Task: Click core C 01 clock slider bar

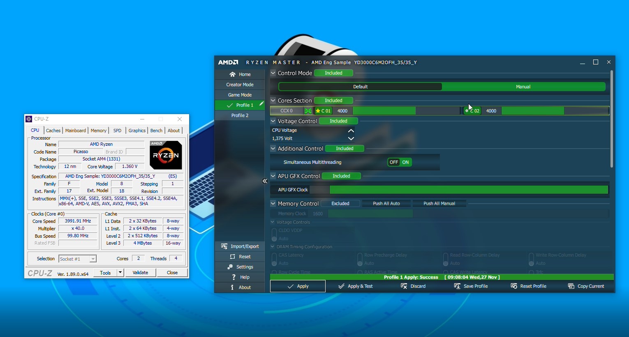Action: click(x=406, y=111)
